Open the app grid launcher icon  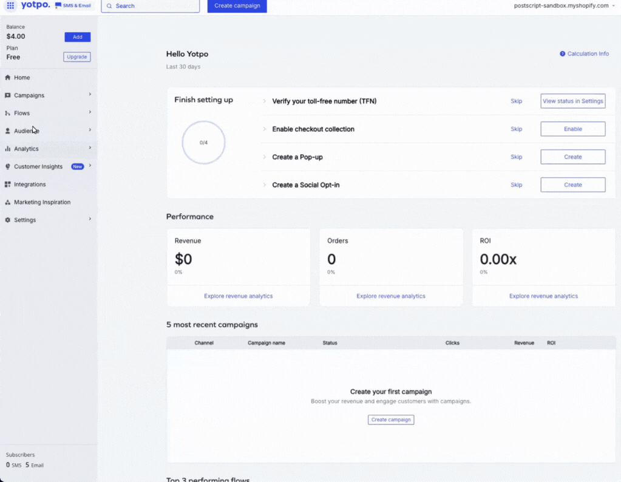(x=10, y=5)
